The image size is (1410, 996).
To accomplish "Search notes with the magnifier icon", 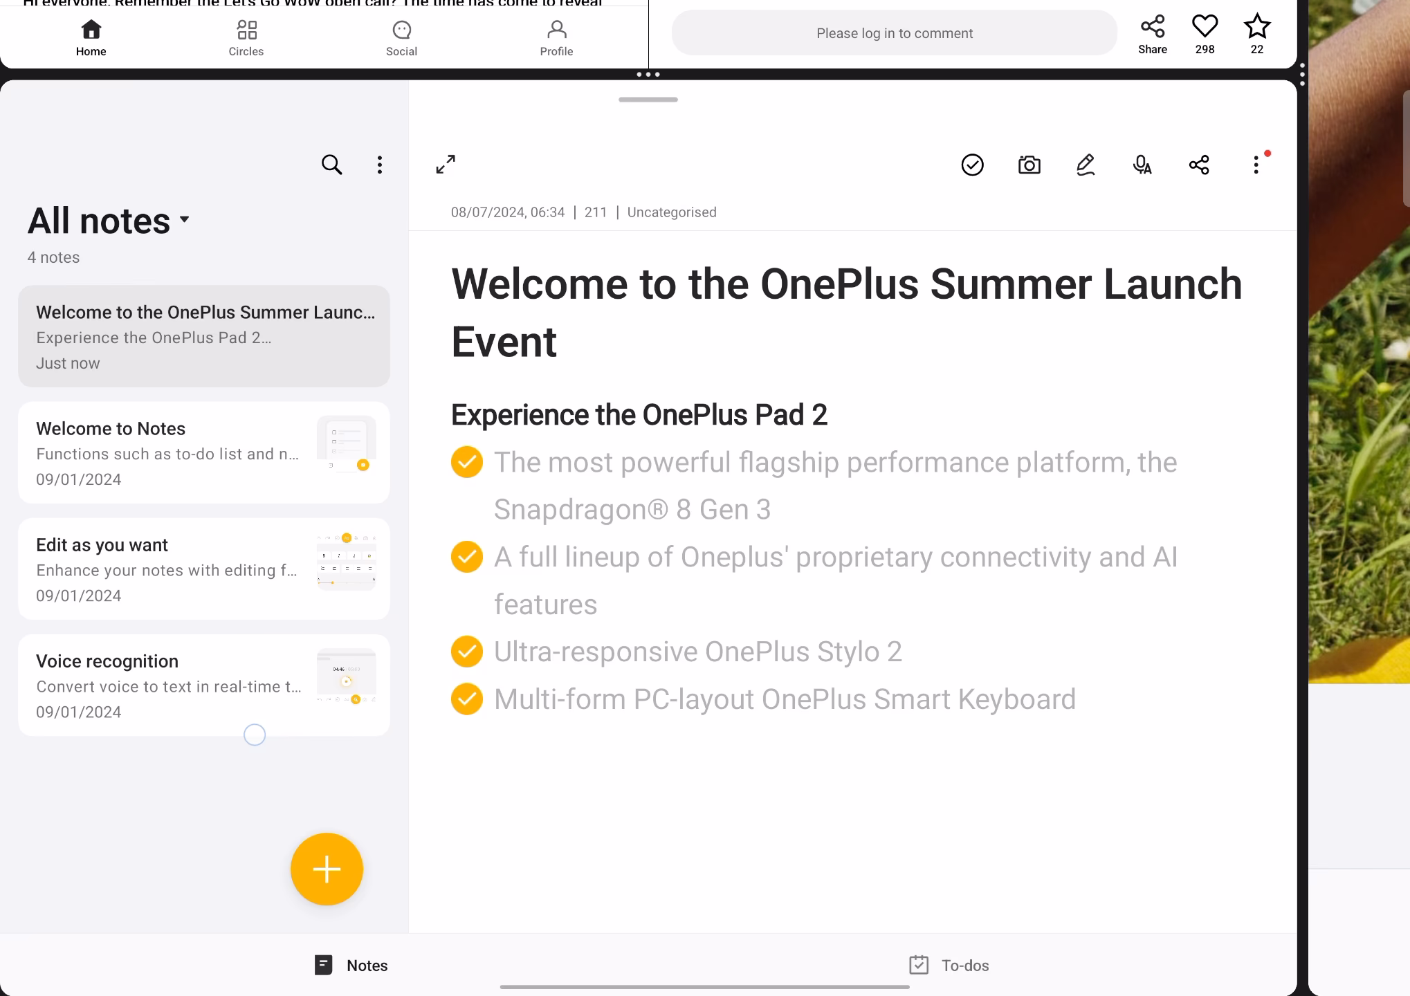I will pos(331,165).
